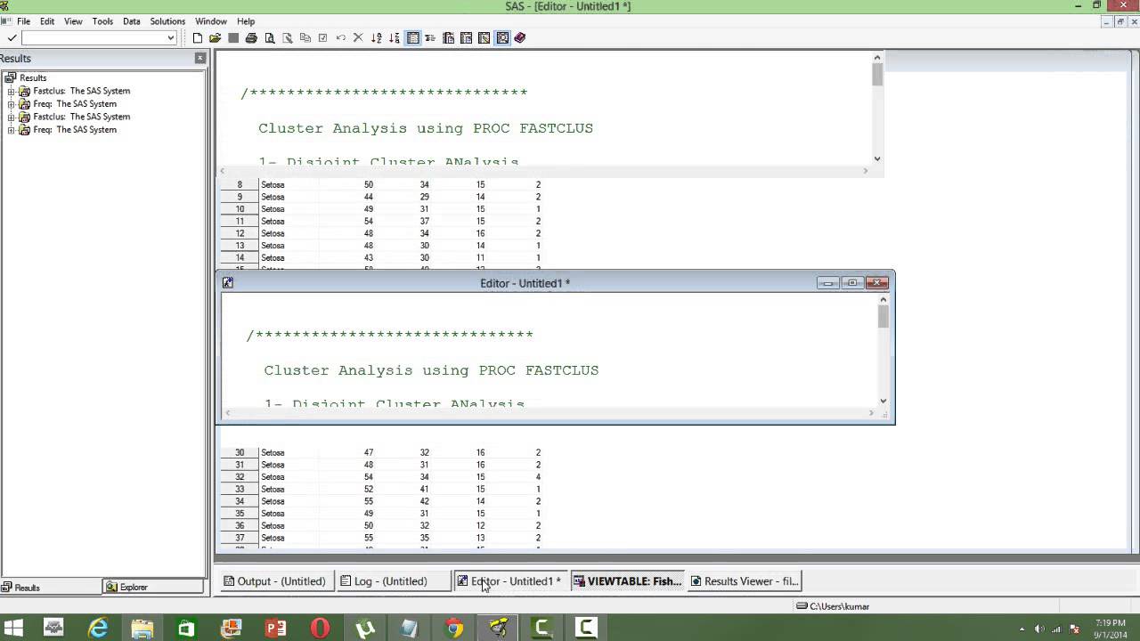Screen dimensions: 1140x641
Task: Click the Editor - Untitled1 floating window title bar
Action: (525, 283)
